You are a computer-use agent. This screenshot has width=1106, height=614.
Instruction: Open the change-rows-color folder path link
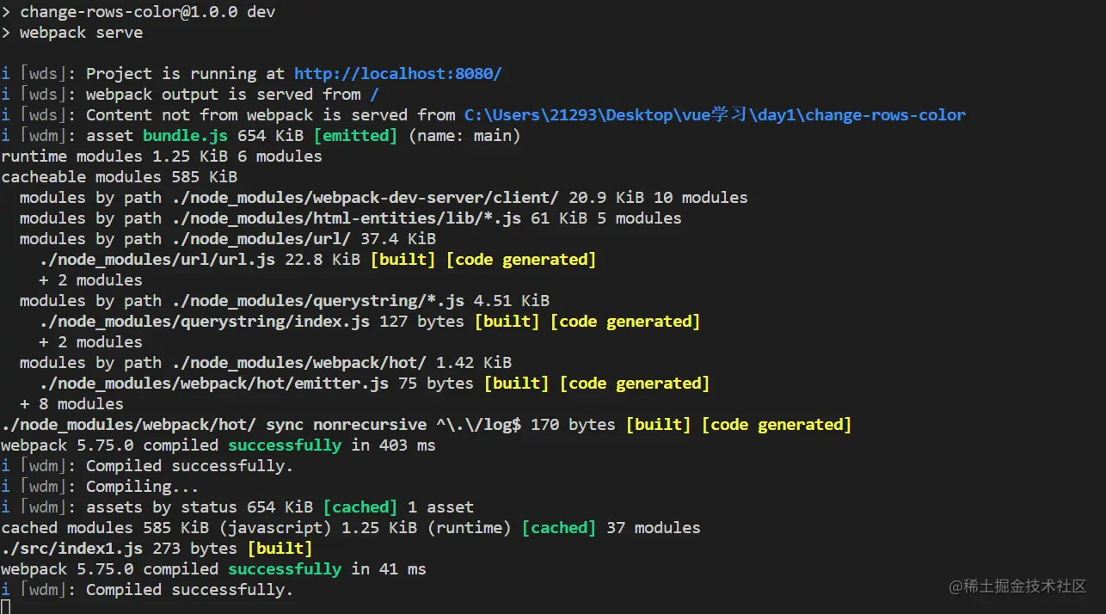(715, 115)
